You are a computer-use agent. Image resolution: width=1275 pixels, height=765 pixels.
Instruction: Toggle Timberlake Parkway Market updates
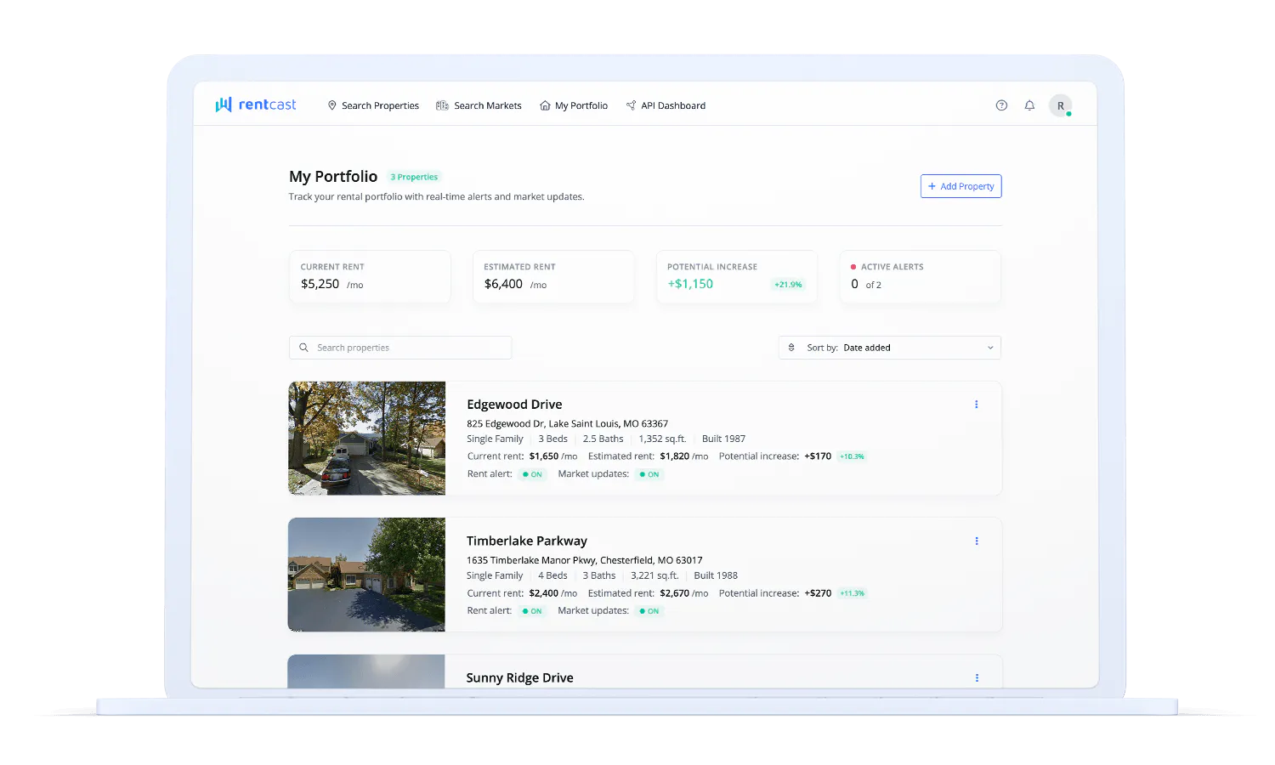pos(649,611)
